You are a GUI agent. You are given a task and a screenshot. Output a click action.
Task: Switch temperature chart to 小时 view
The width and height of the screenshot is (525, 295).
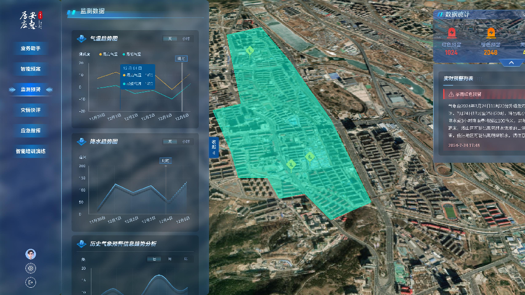[186, 38]
